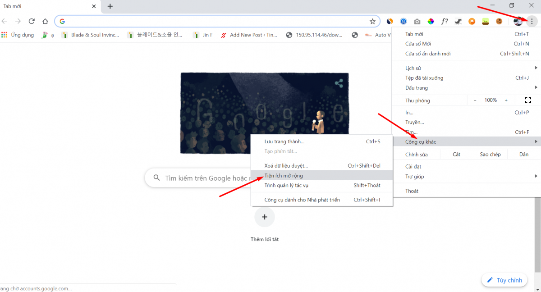Open 'Trình quản lý tác vụ' task manager

pos(322,185)
